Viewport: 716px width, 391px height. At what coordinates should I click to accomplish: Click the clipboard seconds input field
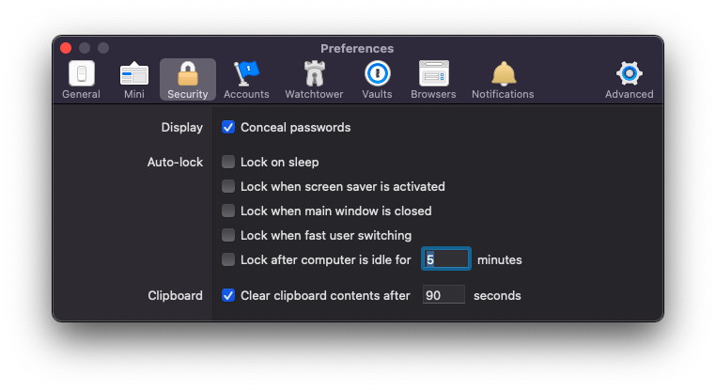click(444, 295)
